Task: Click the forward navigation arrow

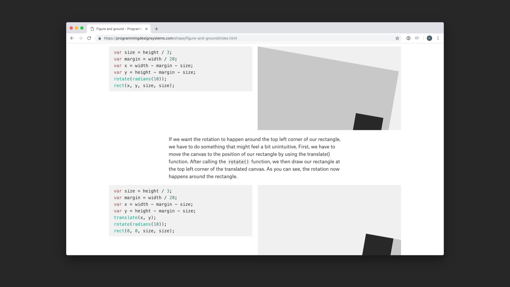Action: pyautogui.click(x=80, y=38)
